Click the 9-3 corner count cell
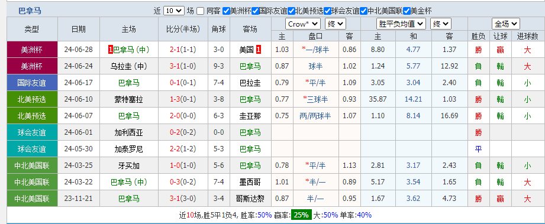The image size is (545, 224). [219, 66]
